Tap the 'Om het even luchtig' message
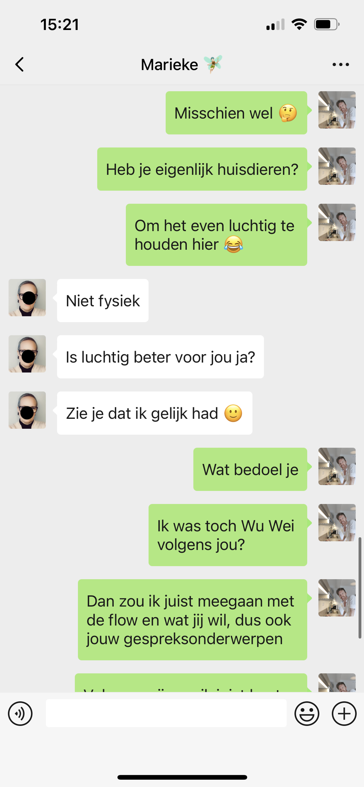The height and width of the screenshot is (787, 364). point(216,235)
